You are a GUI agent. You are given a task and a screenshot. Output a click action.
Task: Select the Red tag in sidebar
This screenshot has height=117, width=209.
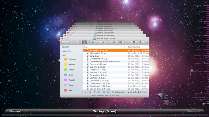pos(68,90)
